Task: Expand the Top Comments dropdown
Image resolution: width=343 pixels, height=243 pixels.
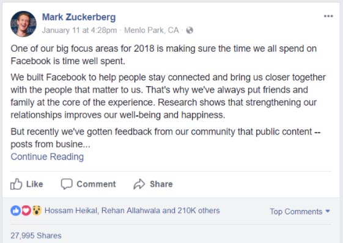Action: pos(300,211)
